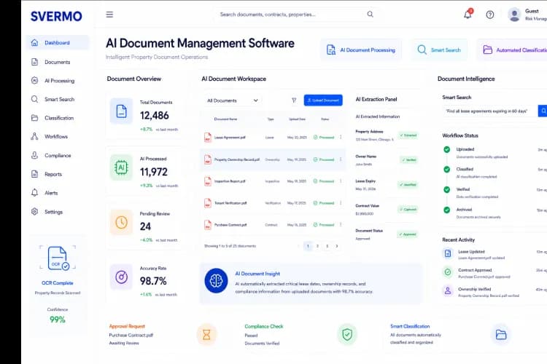Open Workflows in sidebar
Screen dimensions: 547x364
[x=57, y=137]
